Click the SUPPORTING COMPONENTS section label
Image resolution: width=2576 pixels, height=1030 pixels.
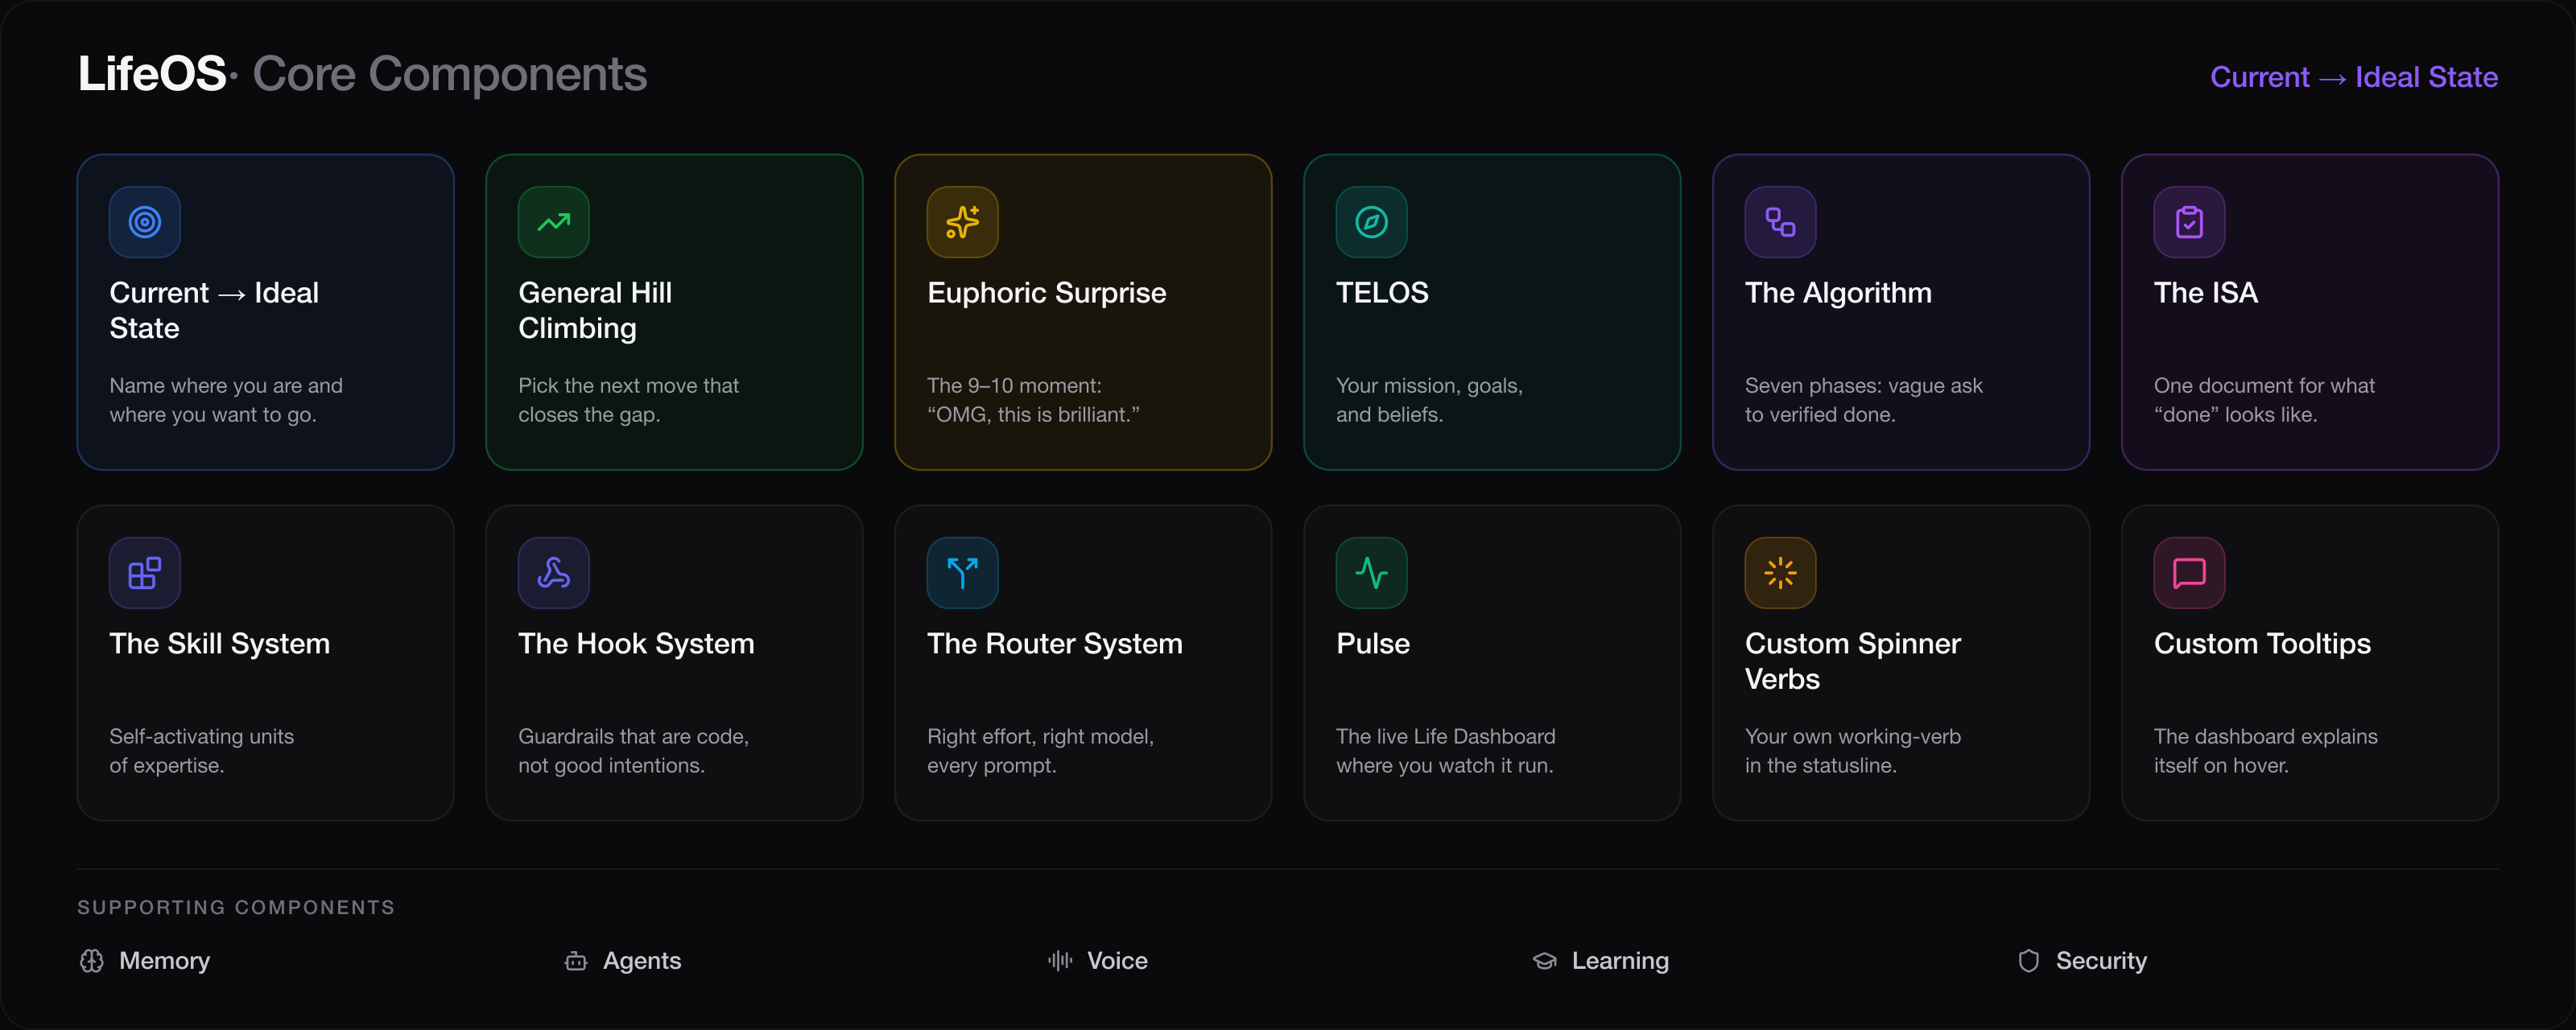pos(236,907)
